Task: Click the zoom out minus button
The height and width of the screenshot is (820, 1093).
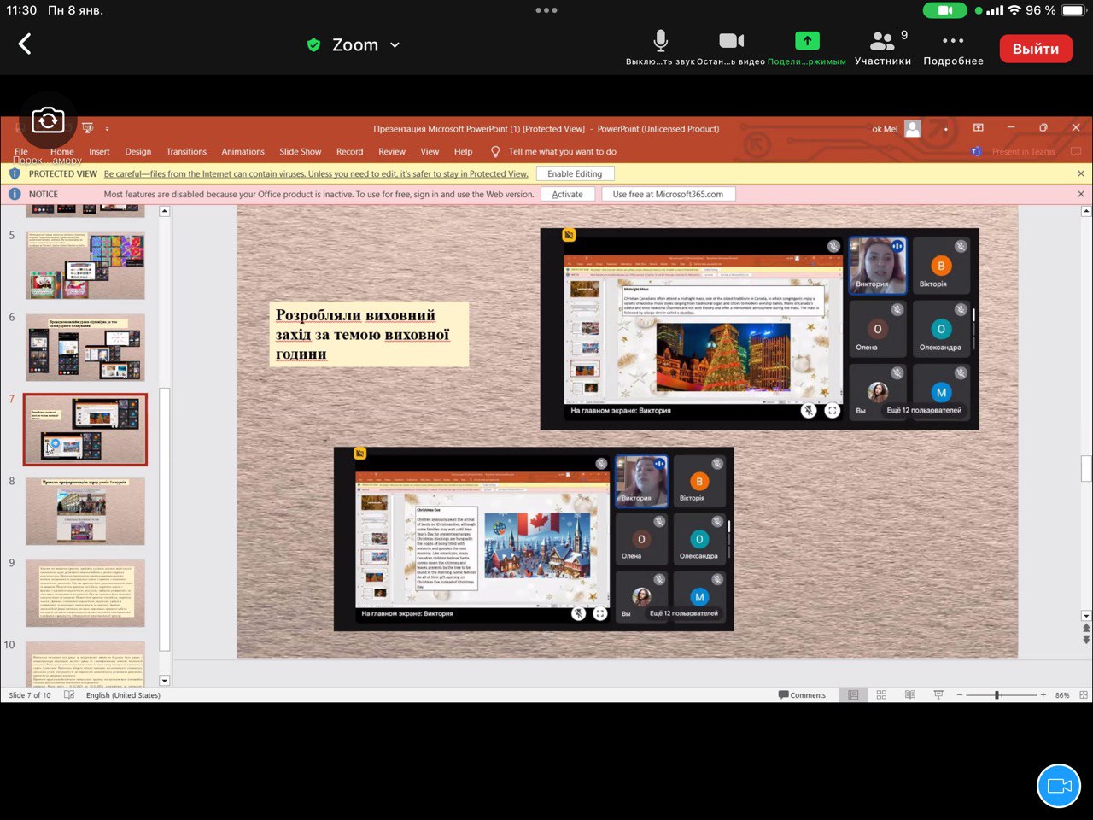Action: point(960,695)
